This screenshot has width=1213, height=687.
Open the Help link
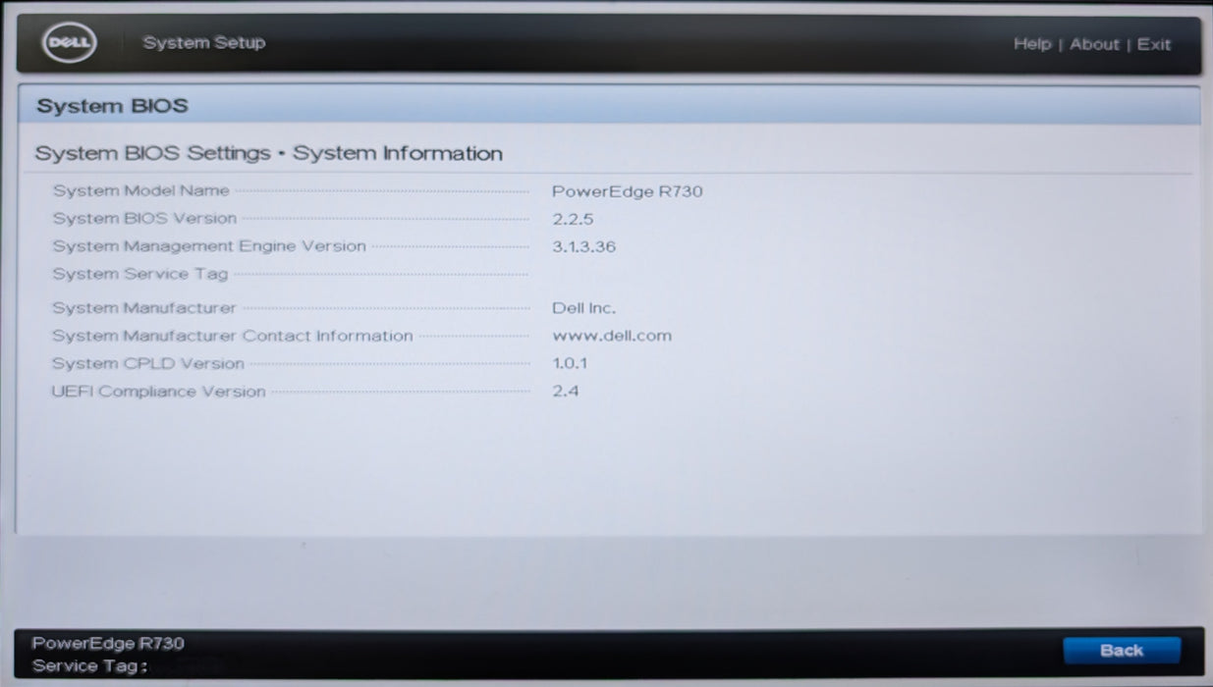point(1031,44)
